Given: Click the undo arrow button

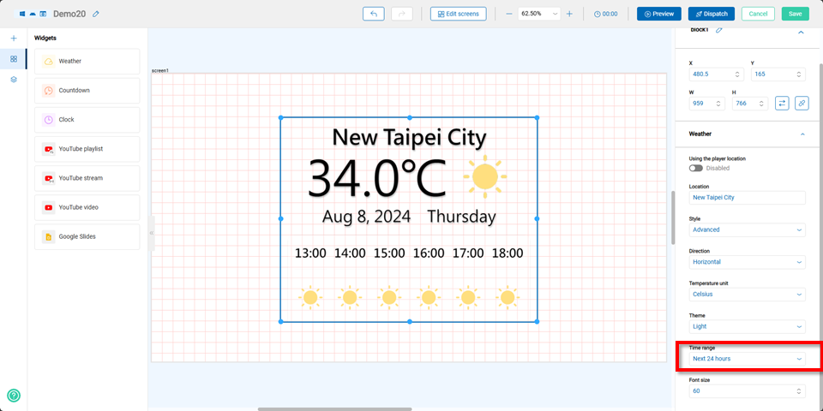Looking at the screenshot, I should [374, 14].
